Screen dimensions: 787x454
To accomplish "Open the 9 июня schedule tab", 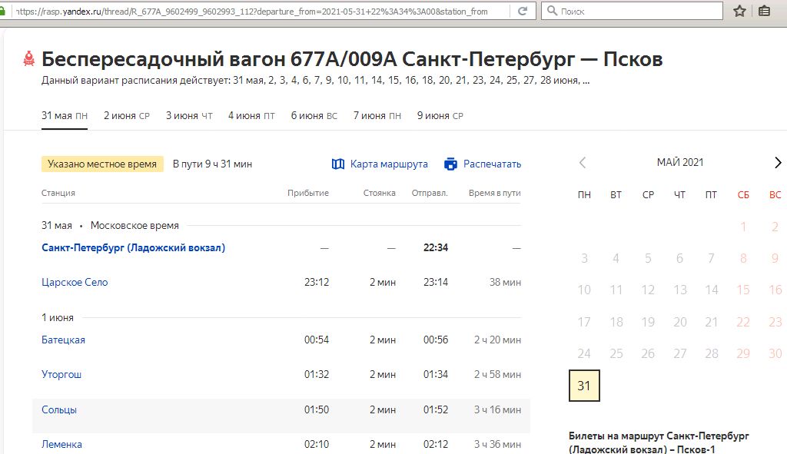I will tap(440, 116).
